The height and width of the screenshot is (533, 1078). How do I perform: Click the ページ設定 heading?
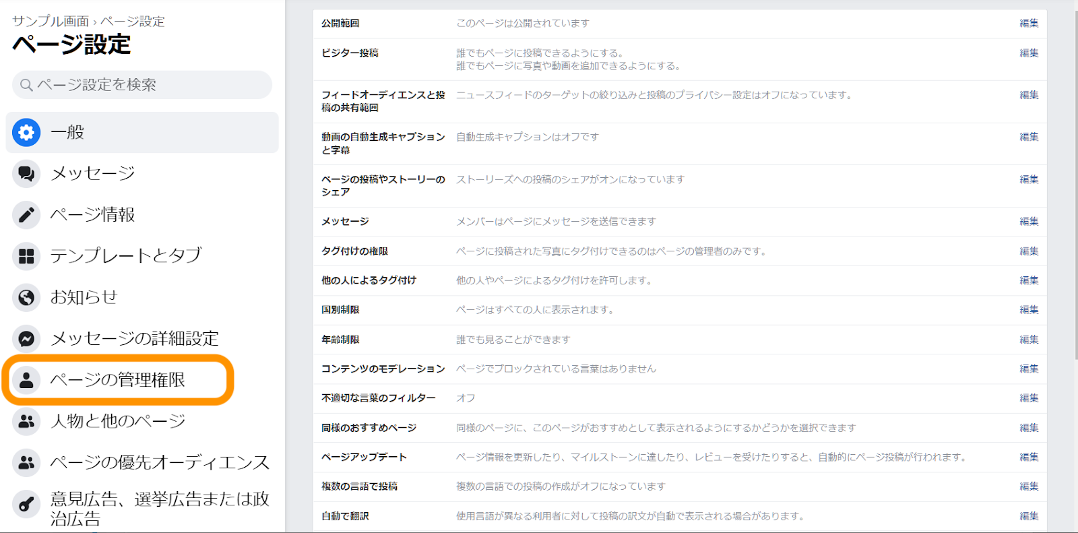click(x=71, y=44)
